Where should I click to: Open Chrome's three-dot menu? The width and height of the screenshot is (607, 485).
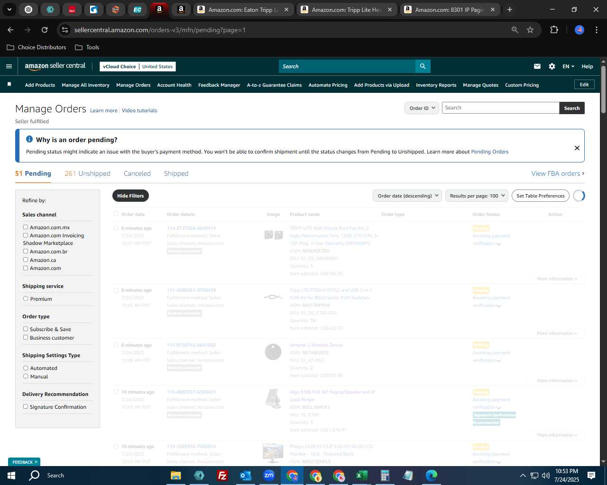596,30
